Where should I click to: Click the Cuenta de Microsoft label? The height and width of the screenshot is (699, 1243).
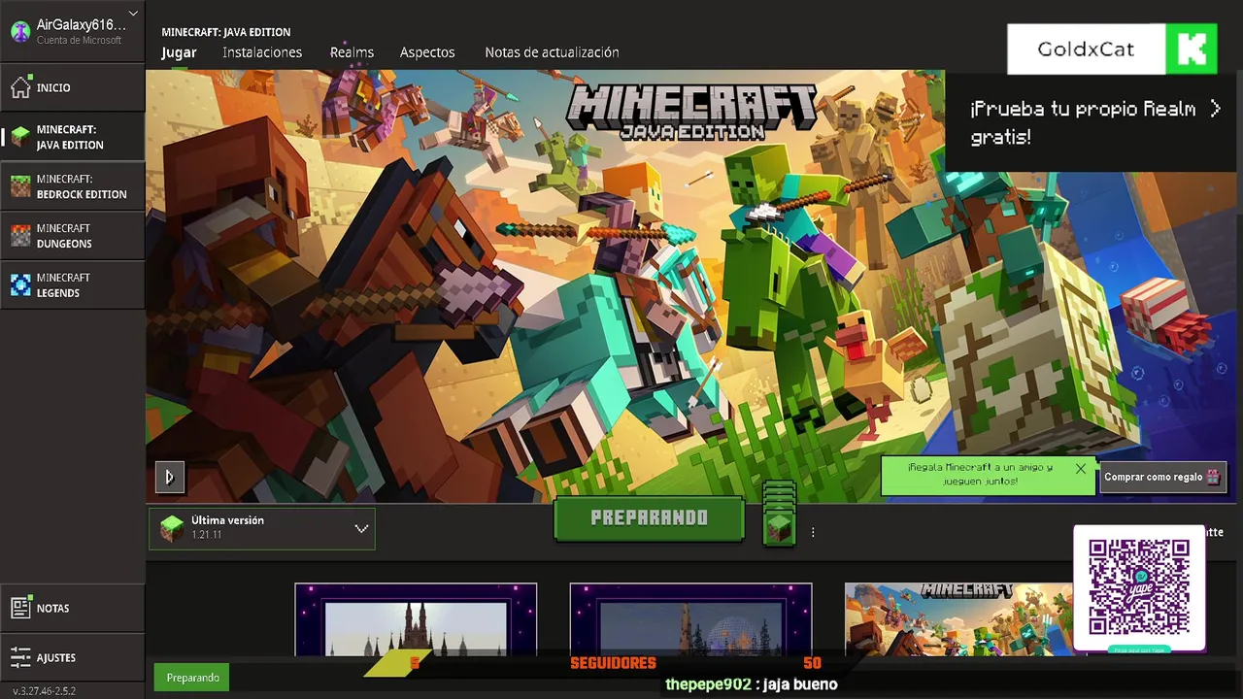80,41
